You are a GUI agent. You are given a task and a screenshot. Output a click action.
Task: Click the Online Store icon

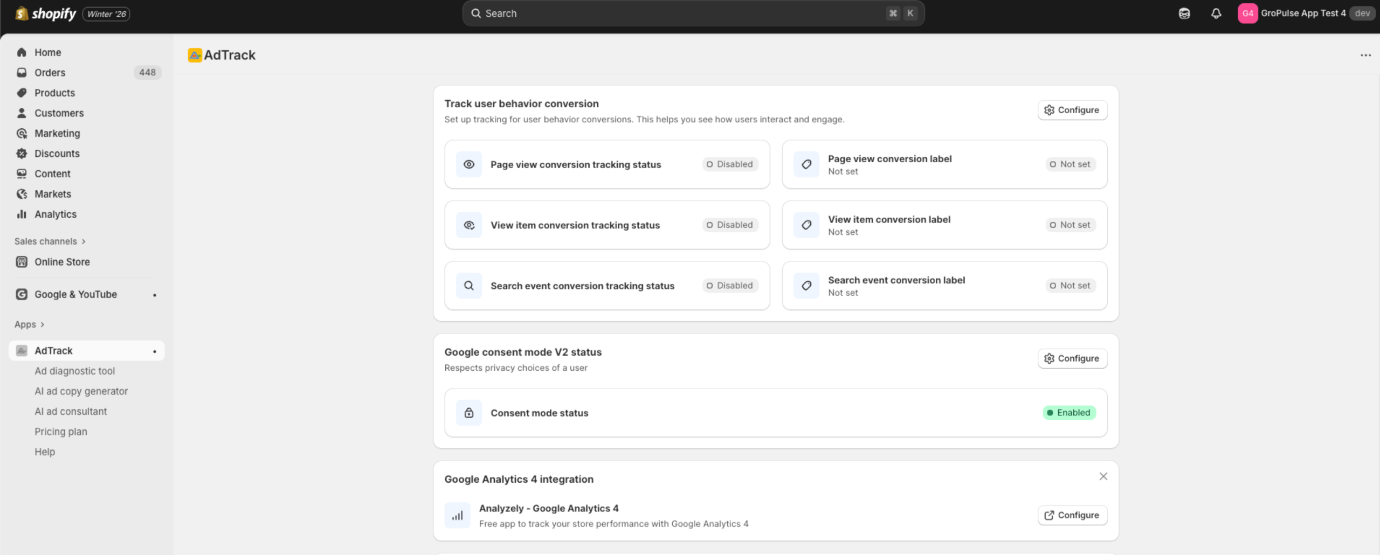coord(22,261)
